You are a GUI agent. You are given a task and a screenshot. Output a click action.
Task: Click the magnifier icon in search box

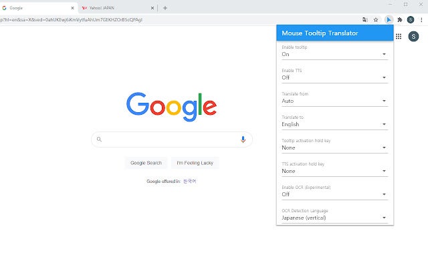pyautogui.click(x=99, y=140)
